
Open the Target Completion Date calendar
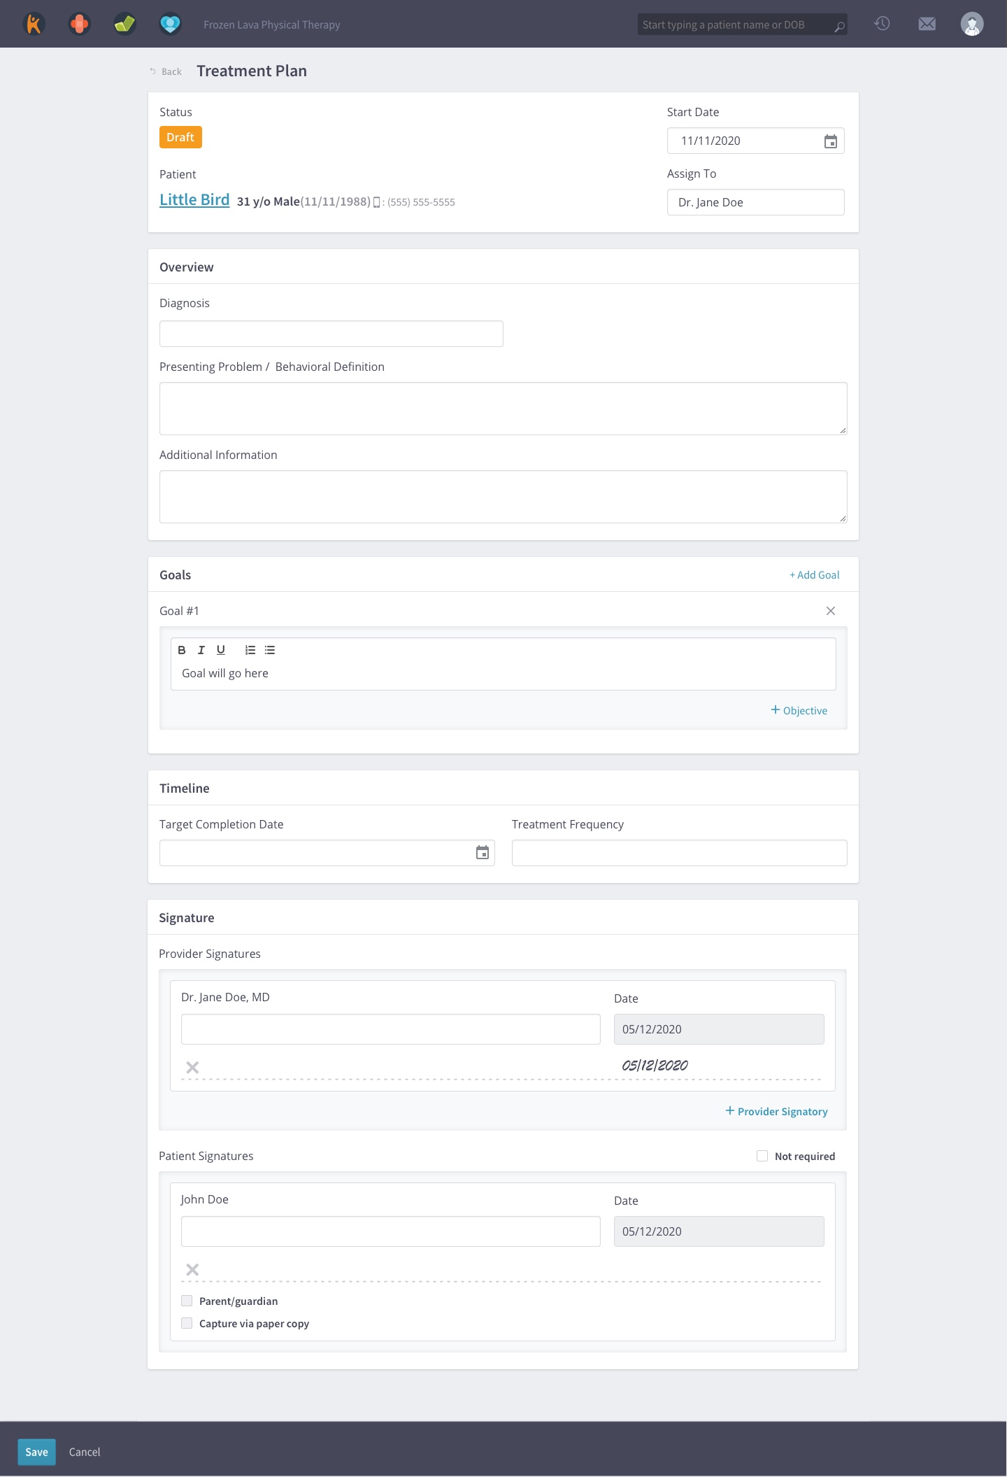(483, 853)
